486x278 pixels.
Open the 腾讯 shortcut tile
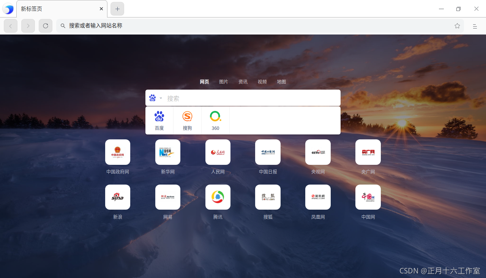click(x=218, y=197)
